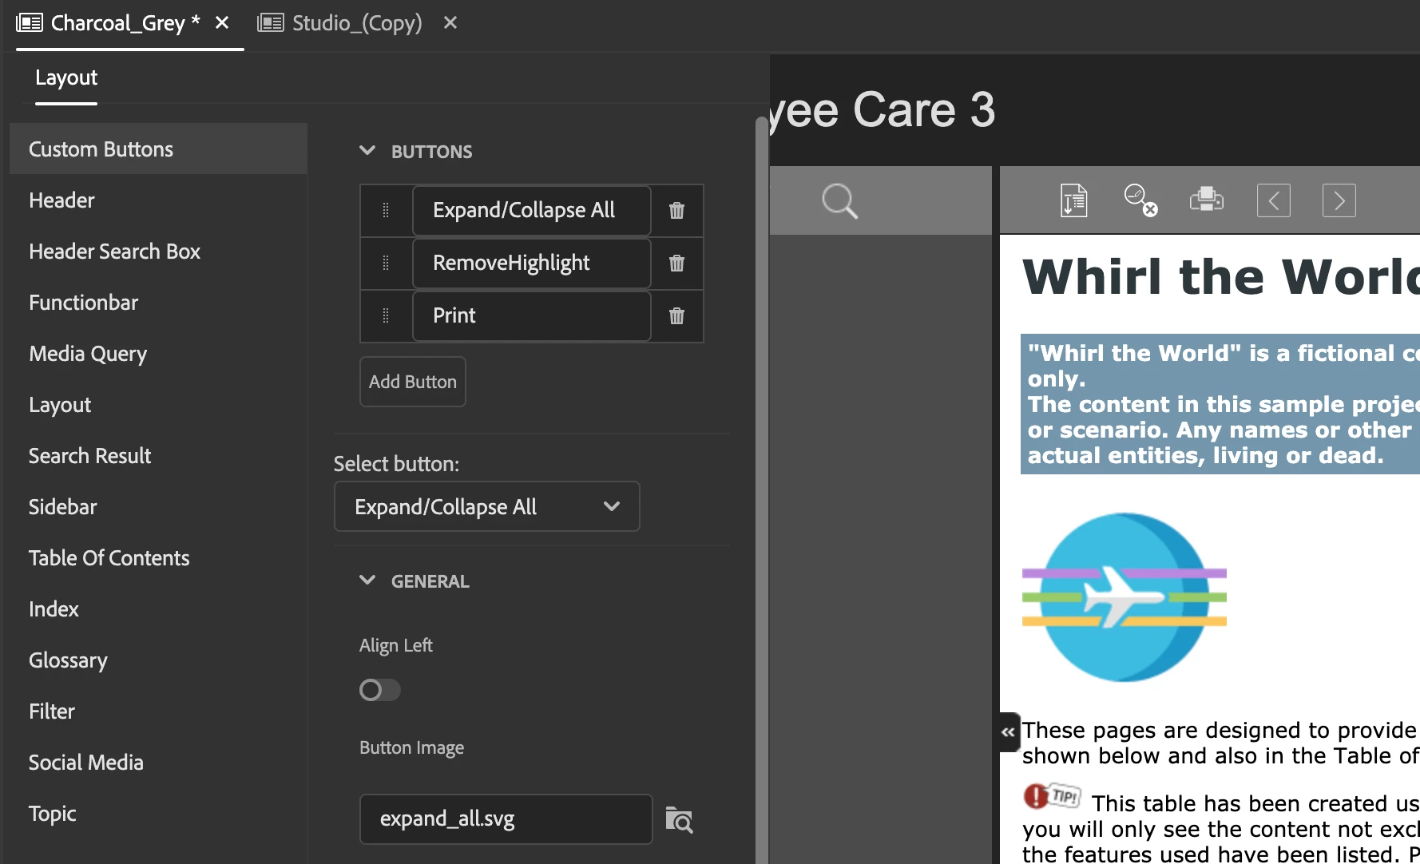1420x864 pixels.
Task: Switch to the Studio_(Copy) tab
Action: 356,23
